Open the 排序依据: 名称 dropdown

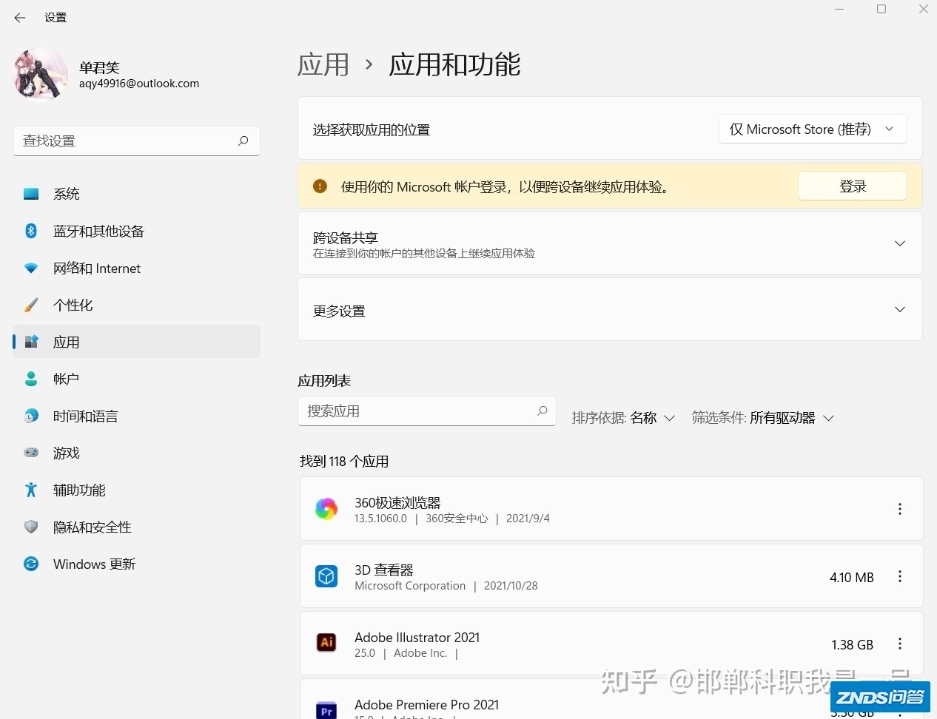623,418
